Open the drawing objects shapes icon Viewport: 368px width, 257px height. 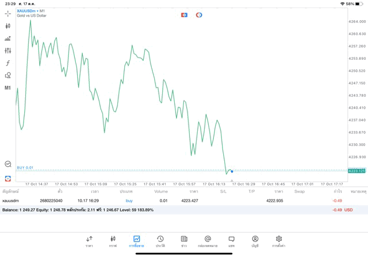8,75
